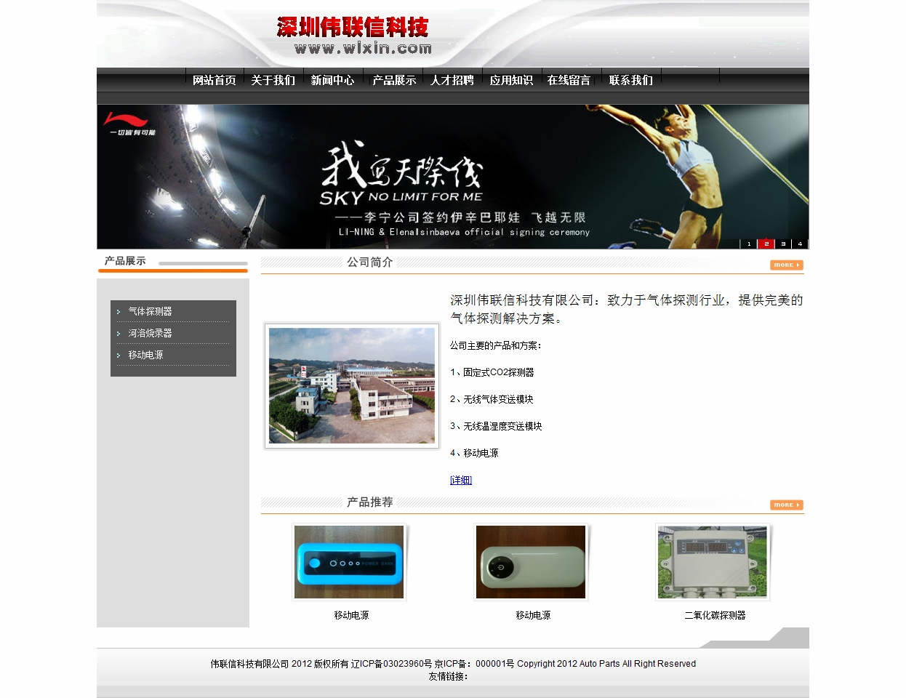
Task: Switch banner to slide 1
Action: [x=749, y=244]
